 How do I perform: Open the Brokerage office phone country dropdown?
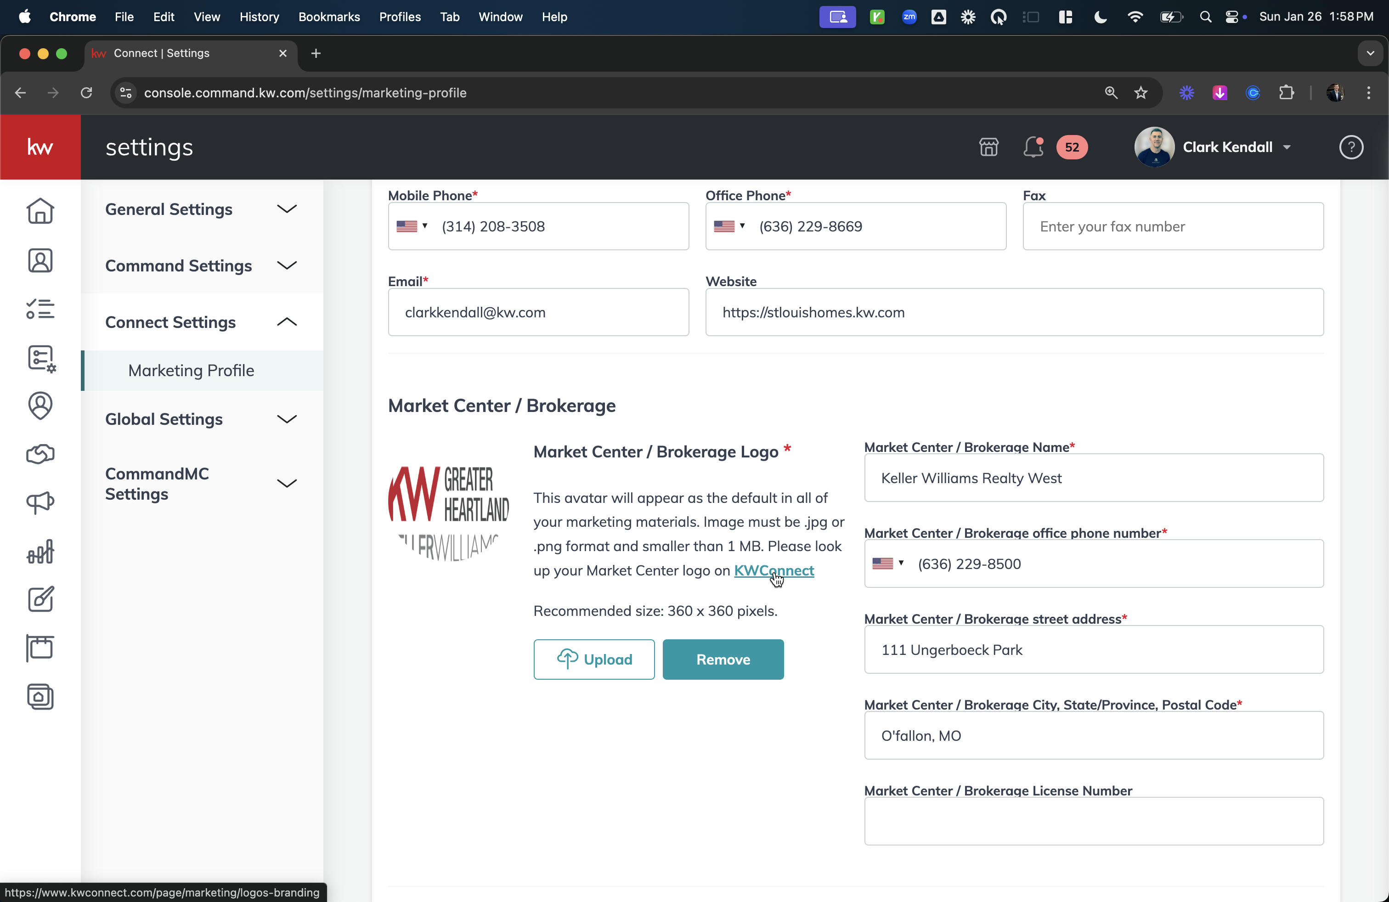[x=888, y=564]
